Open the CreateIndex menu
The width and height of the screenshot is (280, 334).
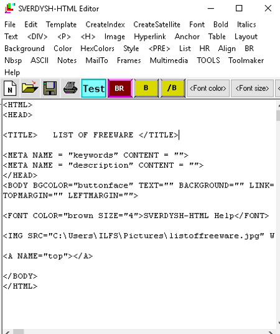tap(105, 24)
